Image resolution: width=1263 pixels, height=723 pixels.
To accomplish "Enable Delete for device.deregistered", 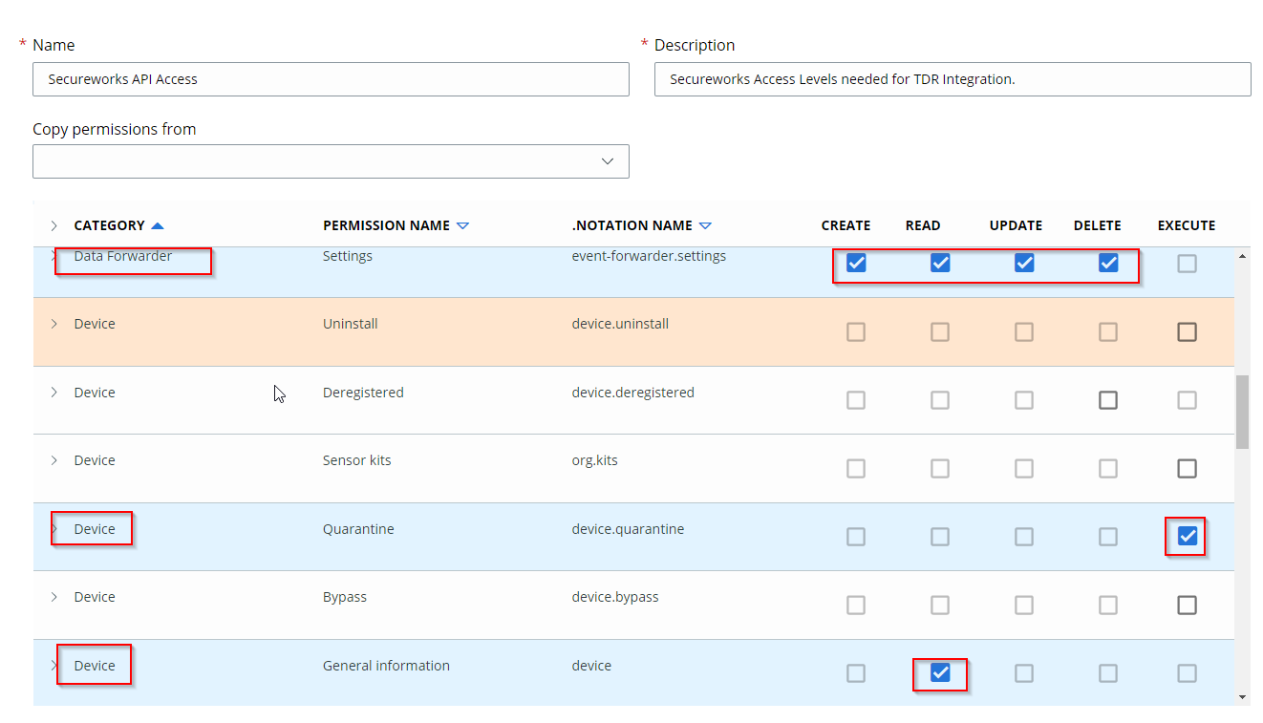I will coord(1108,400).
